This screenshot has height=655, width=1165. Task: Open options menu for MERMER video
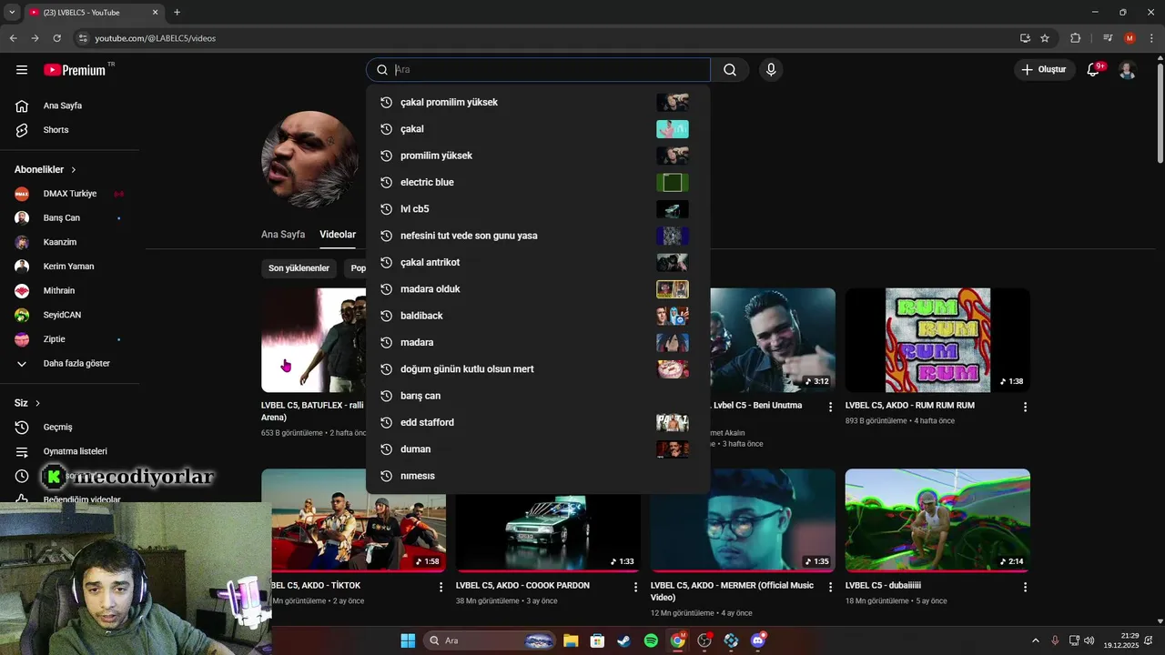830,587
